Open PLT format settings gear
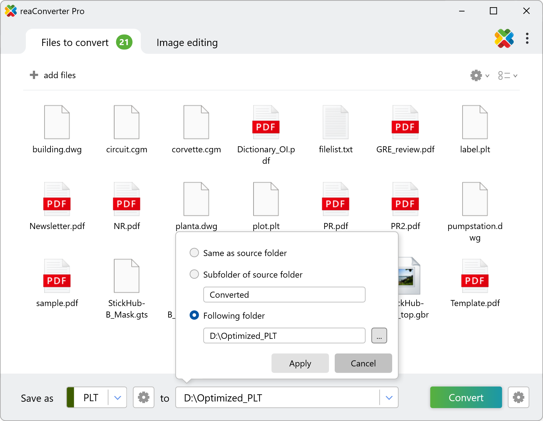 tap(143, 397)
